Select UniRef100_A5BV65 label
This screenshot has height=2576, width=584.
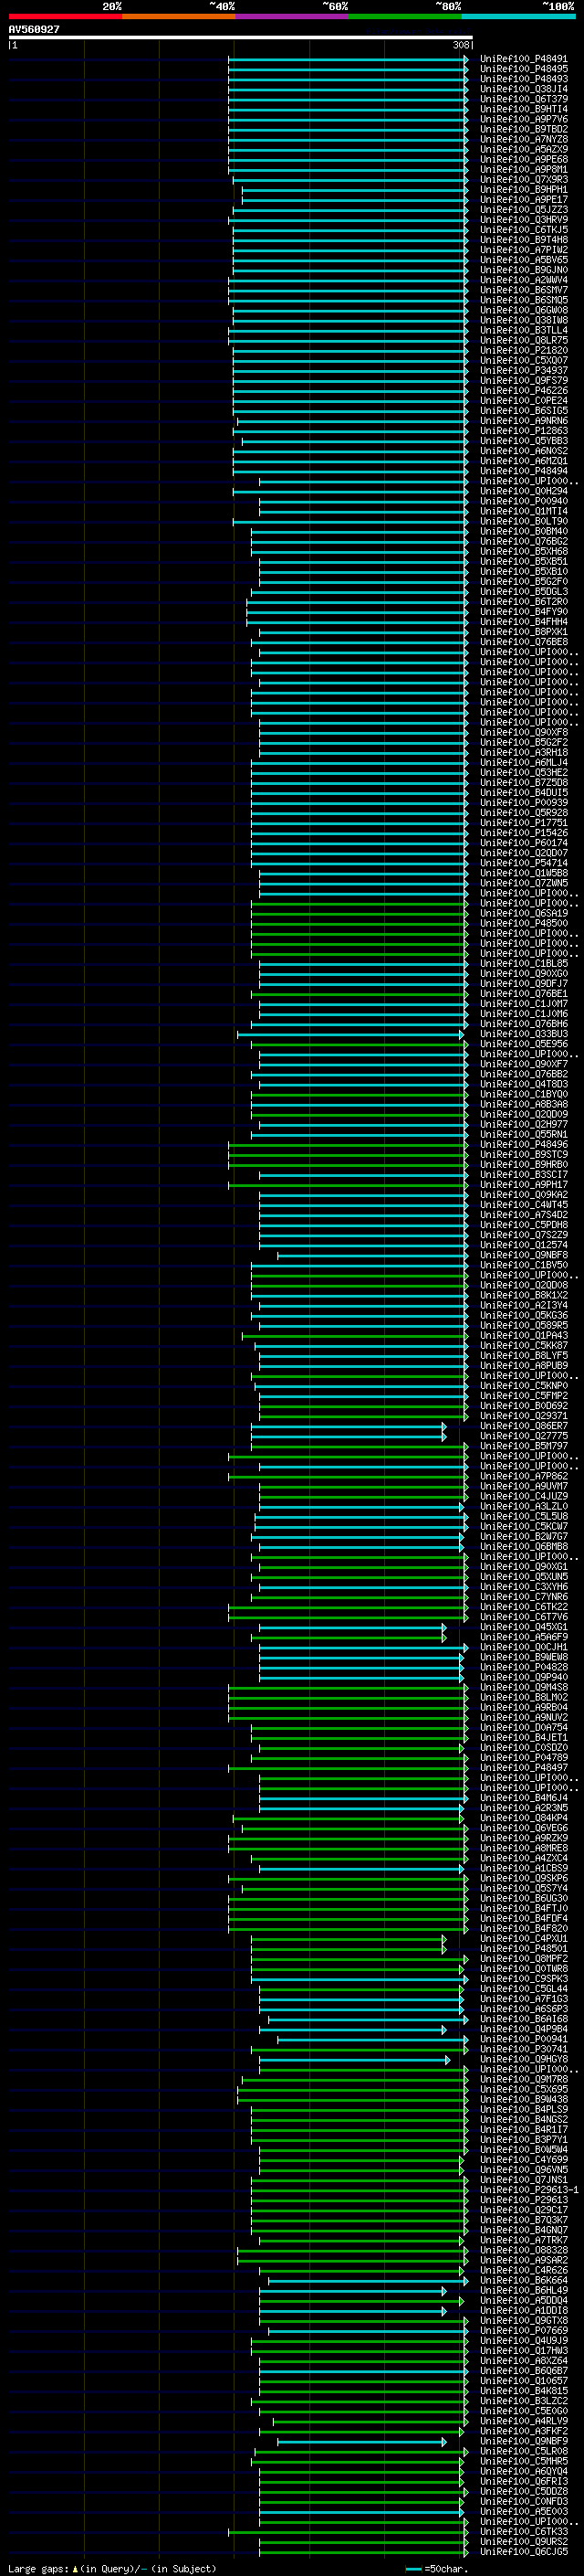point(523,260)
